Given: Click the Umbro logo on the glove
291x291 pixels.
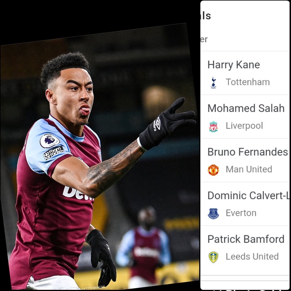Looking at the screenshot, I should pyautogui.click(x=157, y=124).
